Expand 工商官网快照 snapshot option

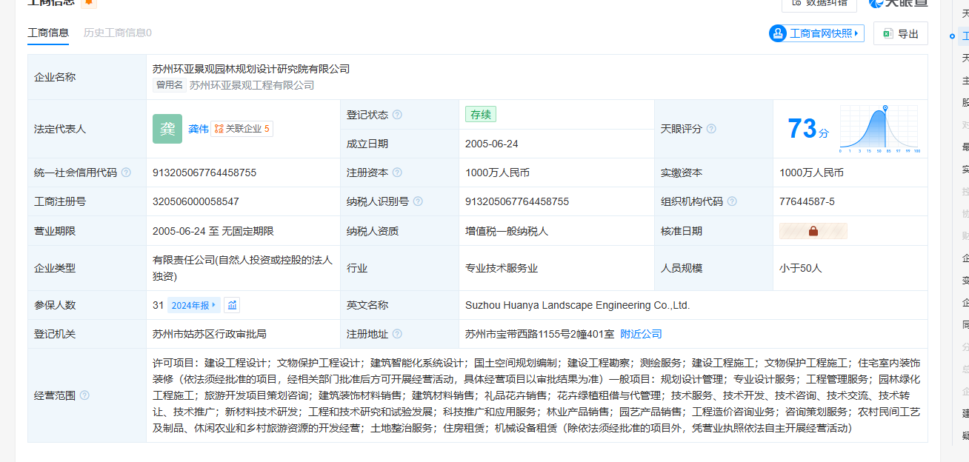[x=816, y=33]
